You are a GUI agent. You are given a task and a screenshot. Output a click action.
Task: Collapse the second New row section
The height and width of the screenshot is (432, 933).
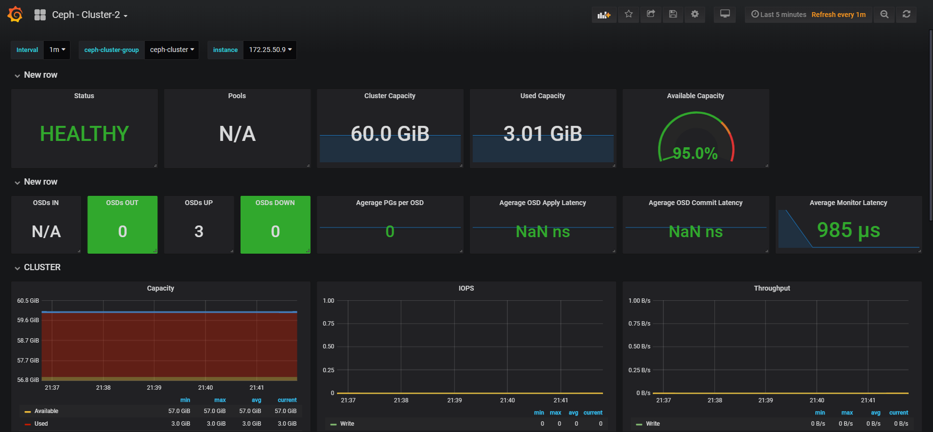pos(36,182)
